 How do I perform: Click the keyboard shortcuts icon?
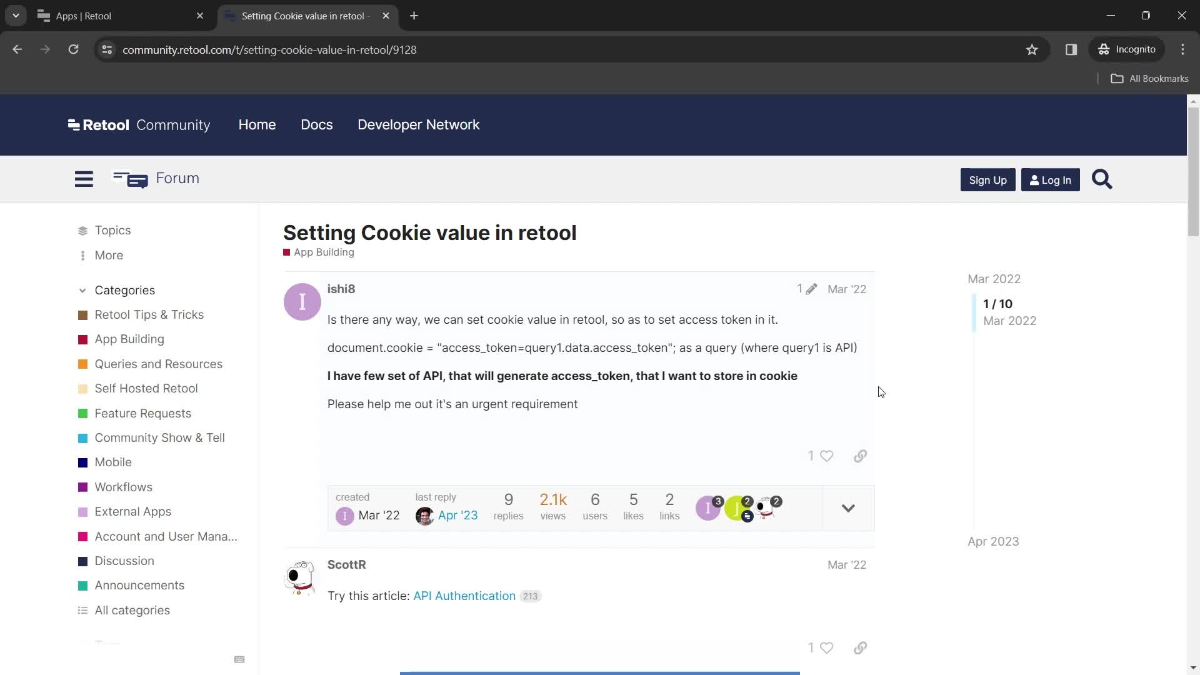239,659
